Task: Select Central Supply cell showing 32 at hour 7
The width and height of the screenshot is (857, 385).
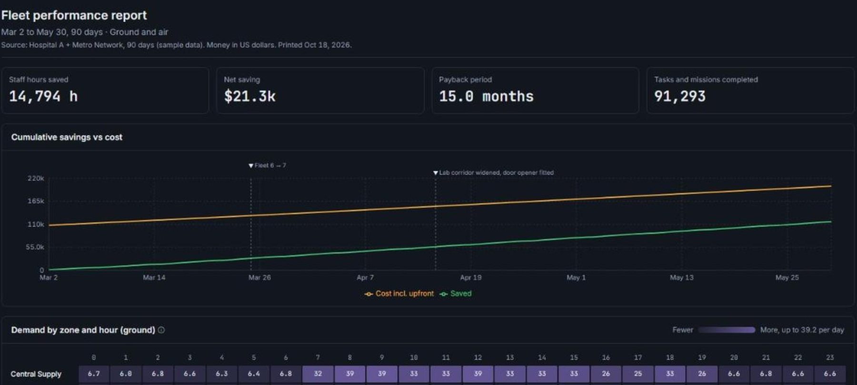Action: (318, 374)
